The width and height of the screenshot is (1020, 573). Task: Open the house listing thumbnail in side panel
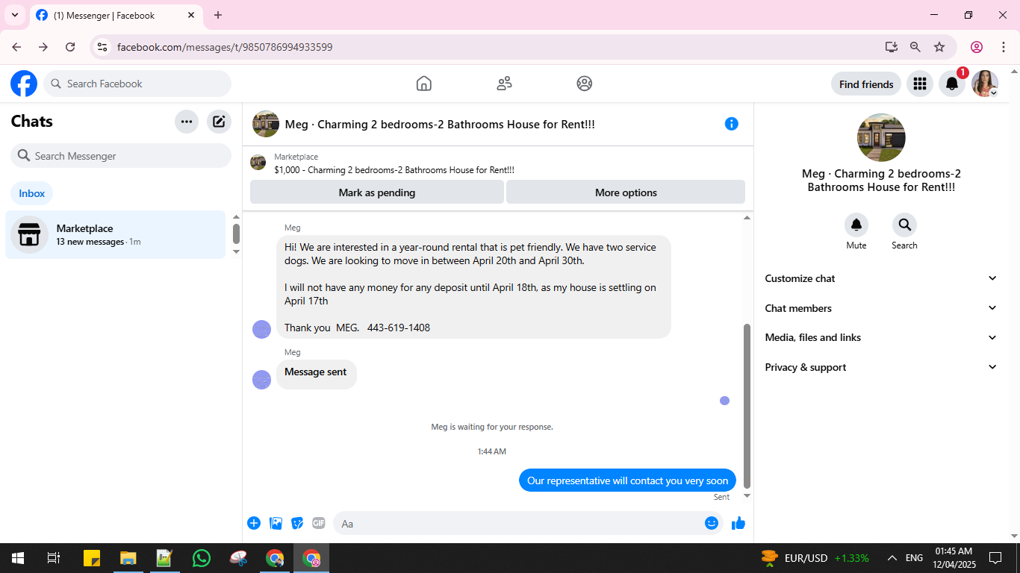[x=881, y=137]
